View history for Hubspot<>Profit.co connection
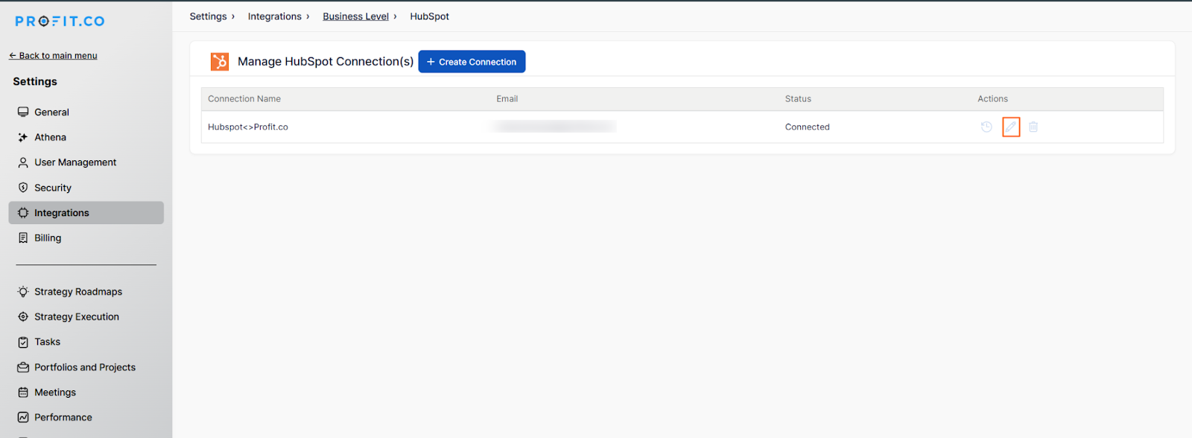 tap(986, 127)
